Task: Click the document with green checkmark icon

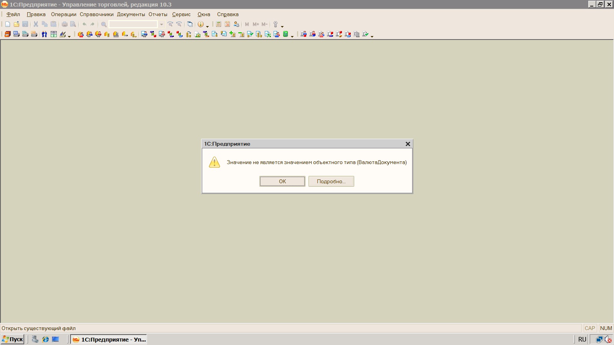Action: pyautogui.click(x=250, y=34)
